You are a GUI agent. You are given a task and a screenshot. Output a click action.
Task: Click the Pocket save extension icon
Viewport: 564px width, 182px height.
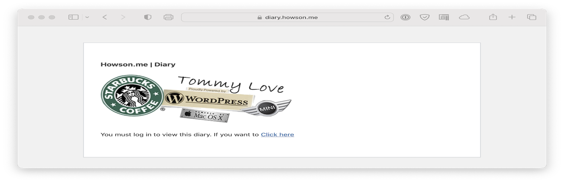424,17
